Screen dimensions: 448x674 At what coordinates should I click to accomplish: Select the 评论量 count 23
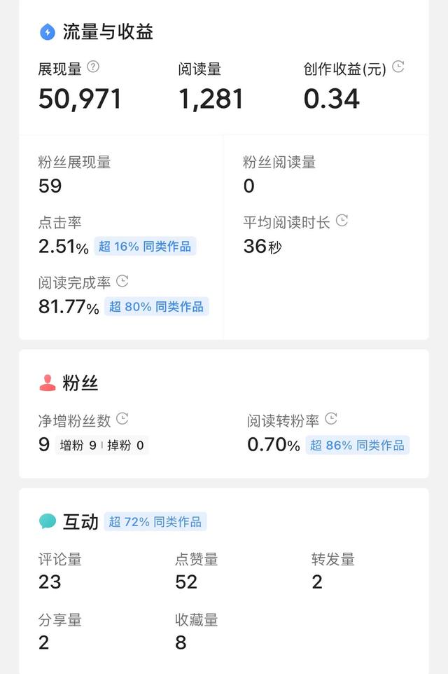50,582
